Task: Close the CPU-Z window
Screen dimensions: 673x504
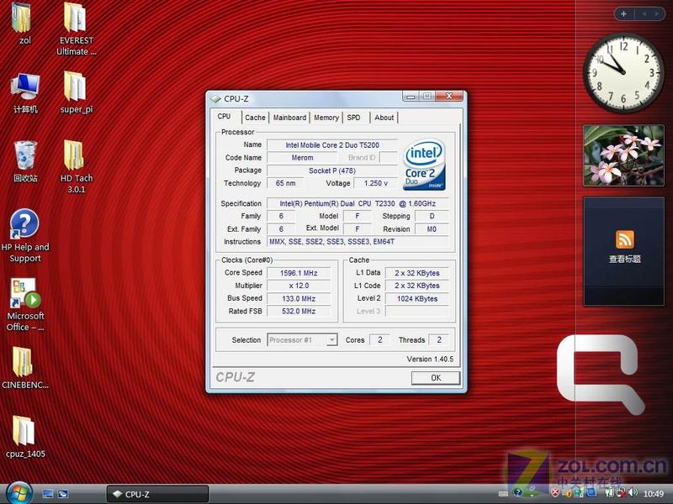Action: [448, 96]
